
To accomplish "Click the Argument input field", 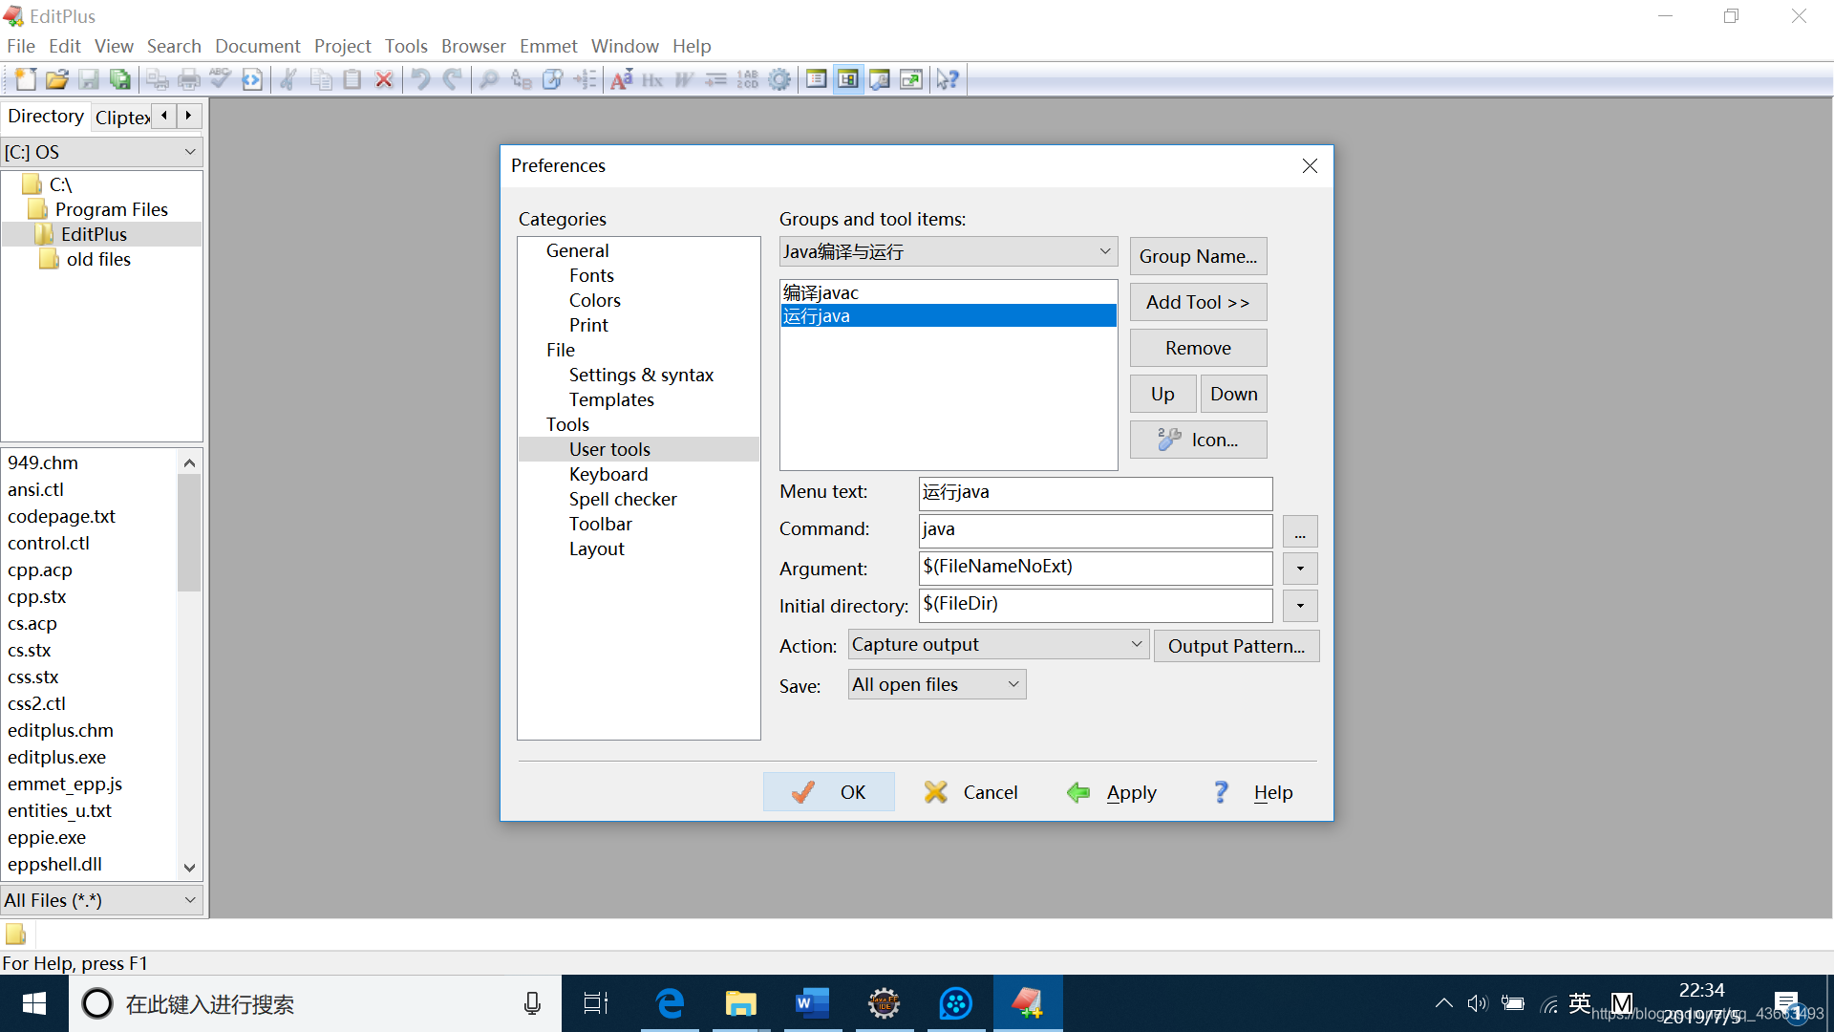I will point(1096,566).
